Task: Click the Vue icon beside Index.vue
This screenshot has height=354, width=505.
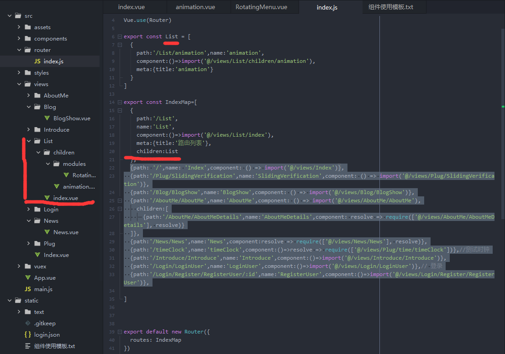Action: (x=37, y=255)
